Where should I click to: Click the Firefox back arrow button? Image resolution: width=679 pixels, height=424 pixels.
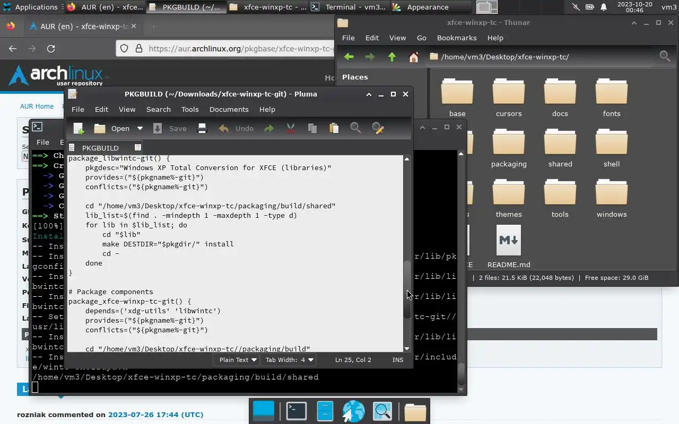tap(13, 48)
